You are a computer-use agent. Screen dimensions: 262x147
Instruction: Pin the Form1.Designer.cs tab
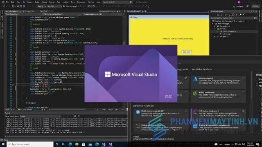(x=20, y=11)
